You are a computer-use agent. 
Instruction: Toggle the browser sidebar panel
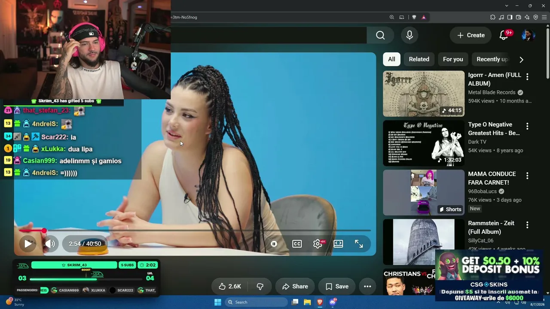[510, 17]
